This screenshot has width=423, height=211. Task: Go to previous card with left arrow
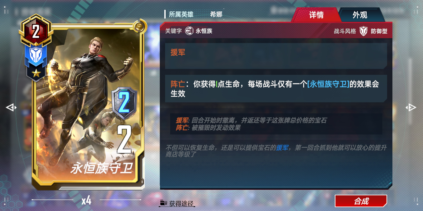(x=11, y=107)
